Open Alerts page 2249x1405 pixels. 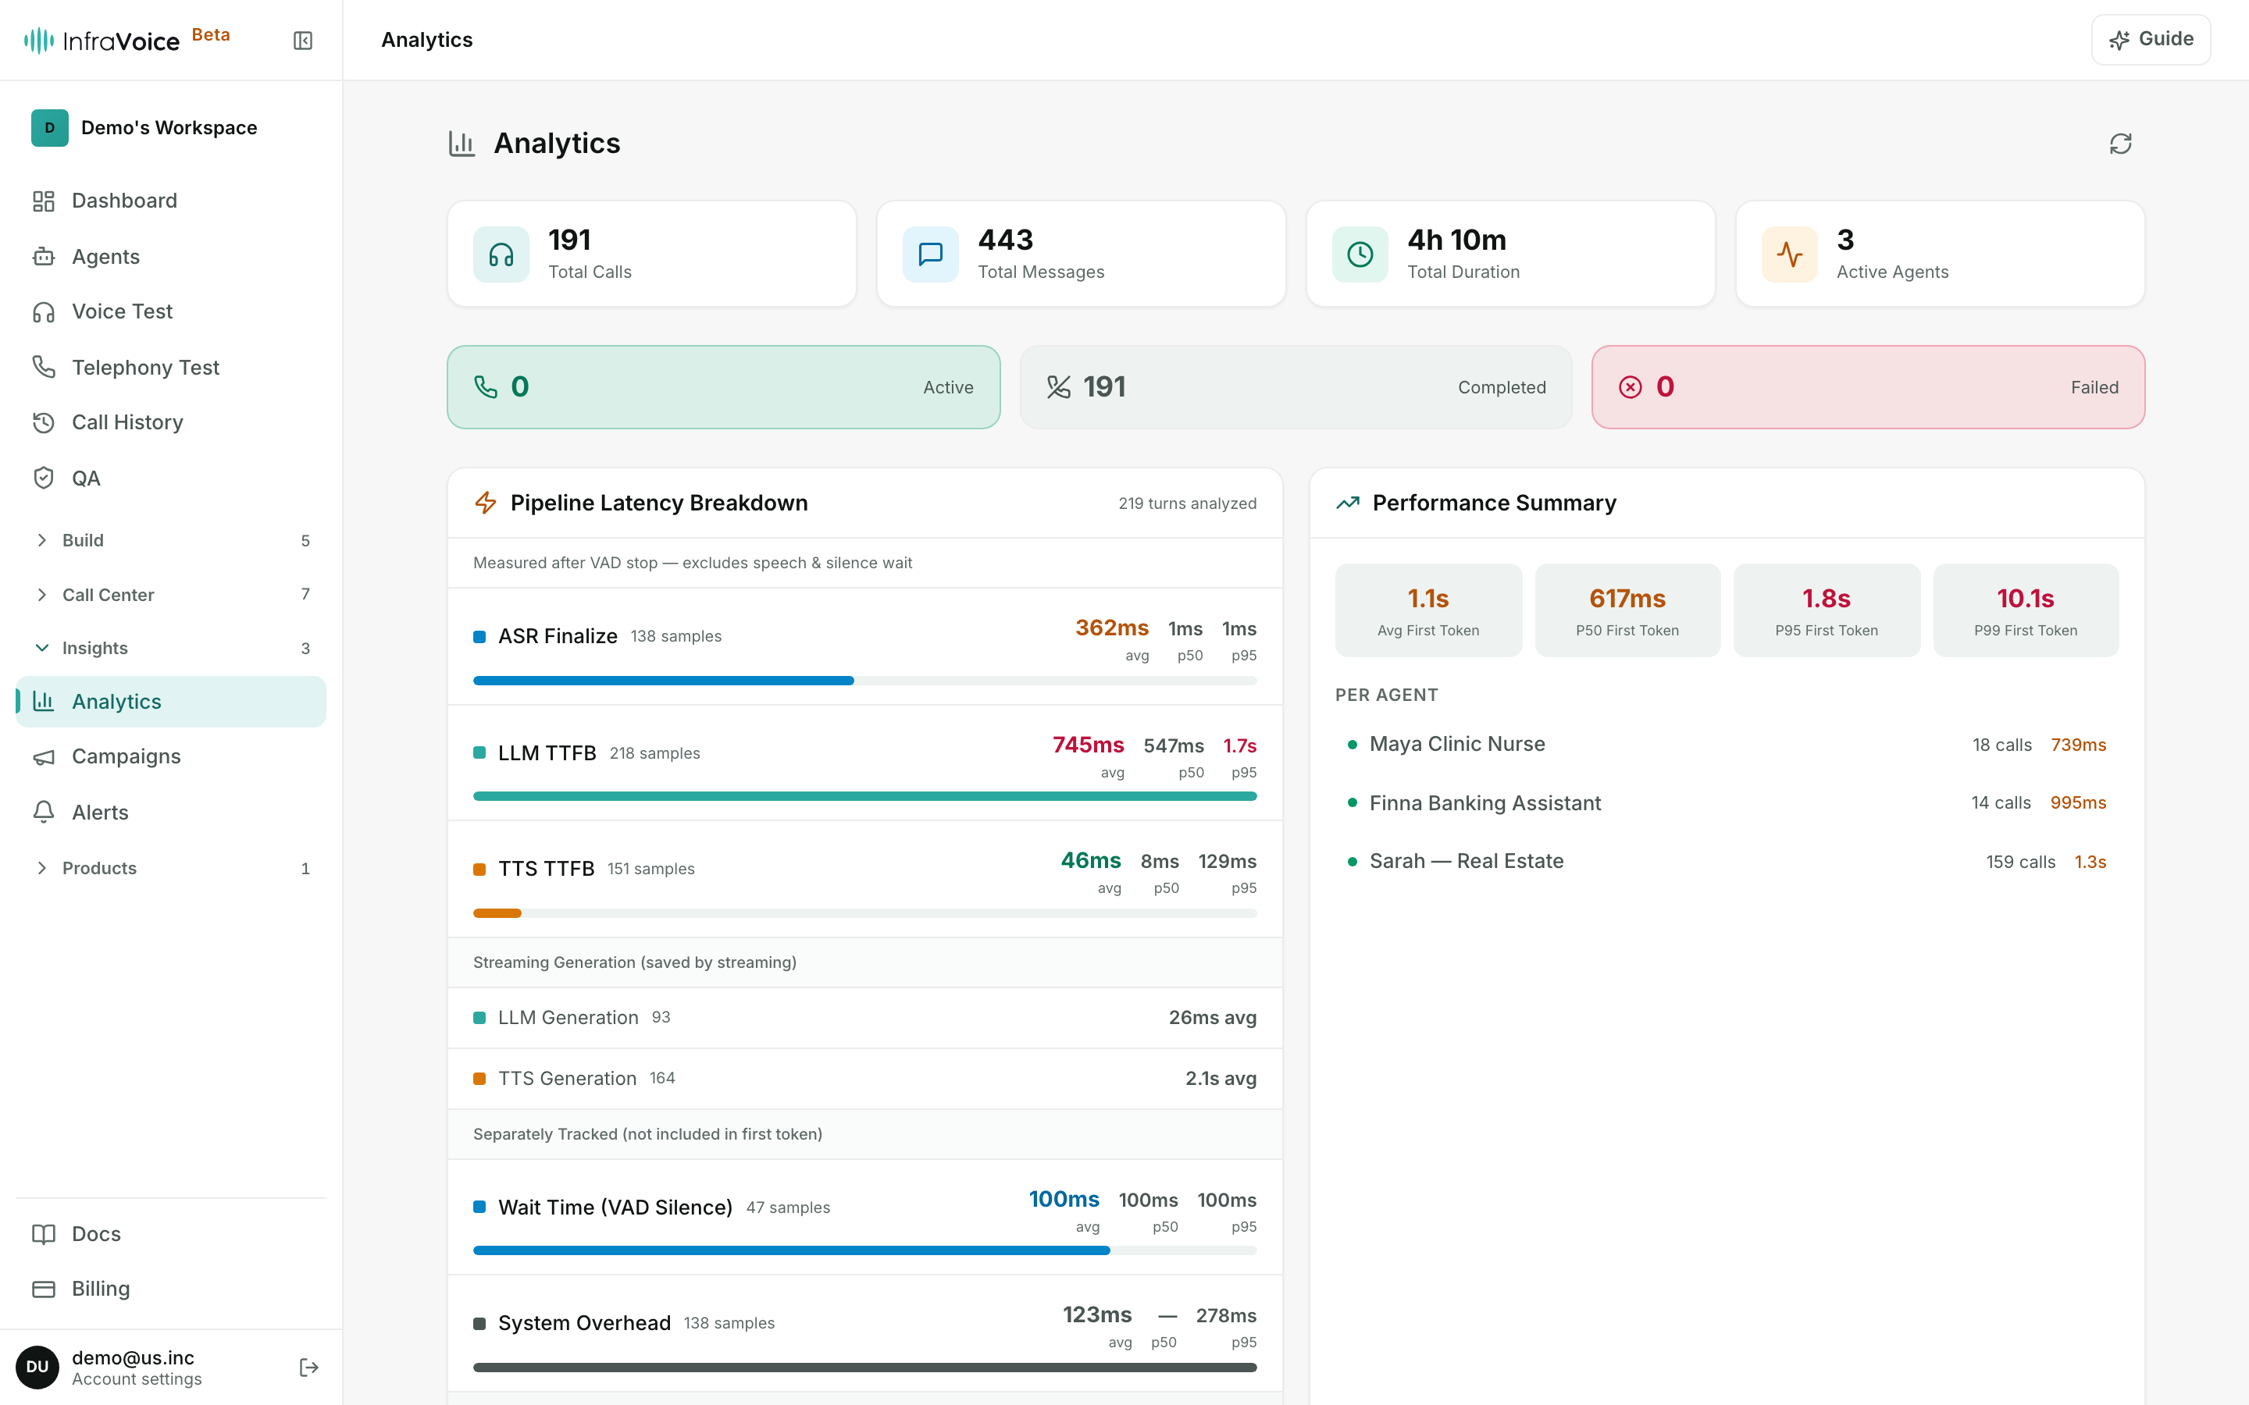171,812
